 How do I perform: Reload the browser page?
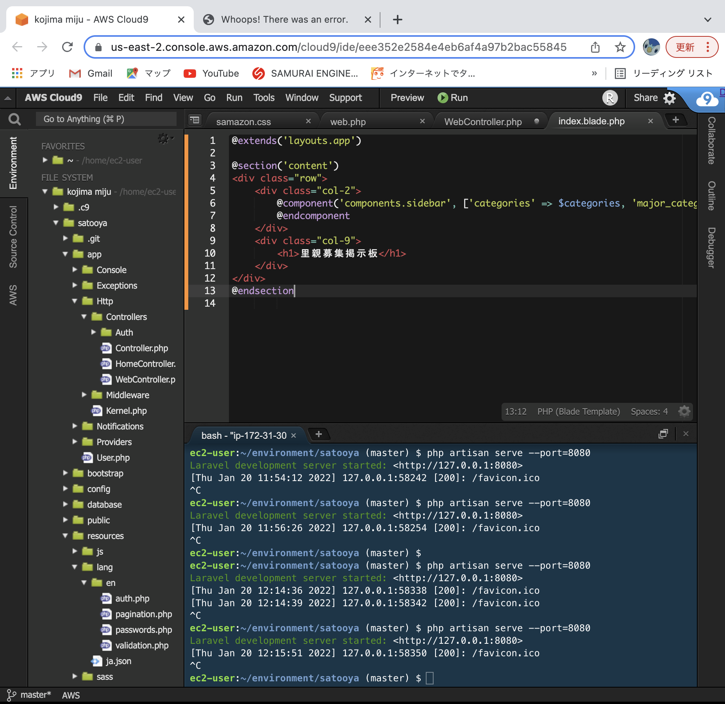pyautogui.click(x=68, y=47)
